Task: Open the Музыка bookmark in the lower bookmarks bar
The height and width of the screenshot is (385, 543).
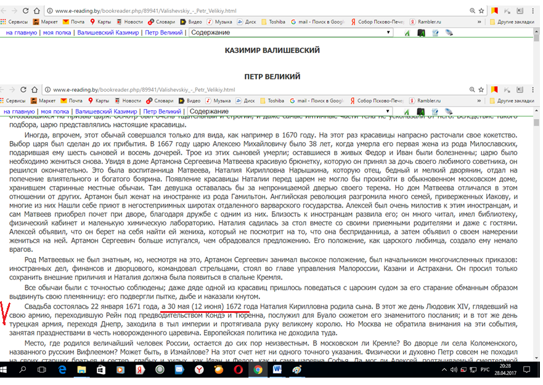Action: 218,101
